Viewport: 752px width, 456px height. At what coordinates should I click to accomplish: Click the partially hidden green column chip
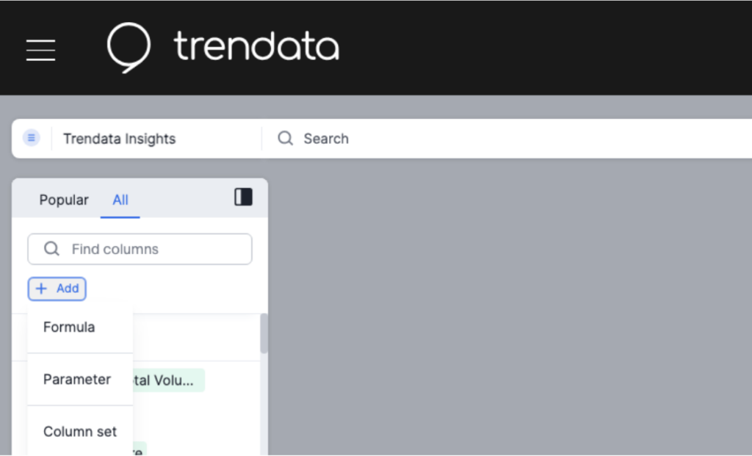point(140,449)
